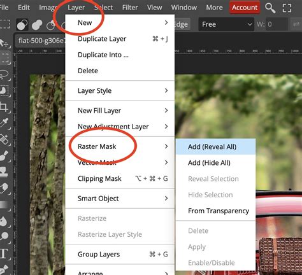Viewport: 302px width, 275px height.
Task: Select the Move tool
Action: coord(4,43)
